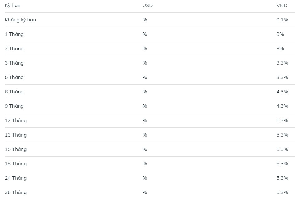Select the 1 Tháng term label

click(x=14, y=34)
